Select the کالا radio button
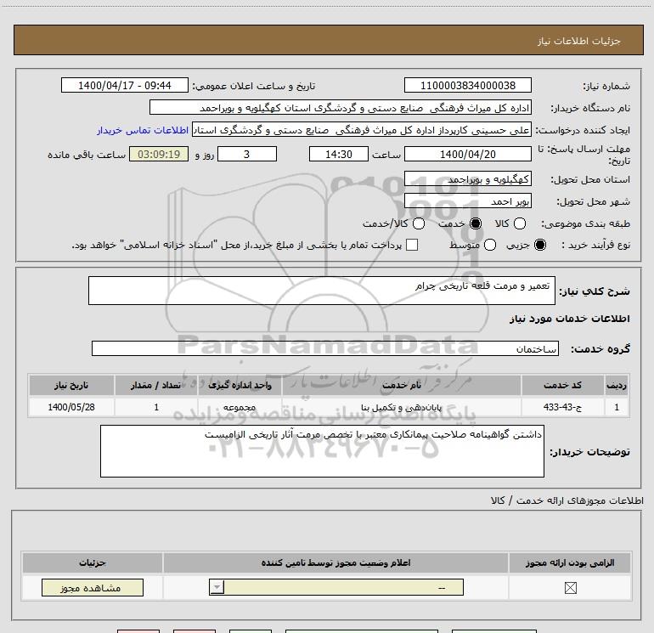 tap(519, 223)
